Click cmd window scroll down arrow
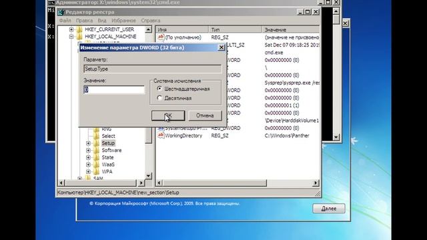Screen dimensions: 427x240 (x=336, y=137)
